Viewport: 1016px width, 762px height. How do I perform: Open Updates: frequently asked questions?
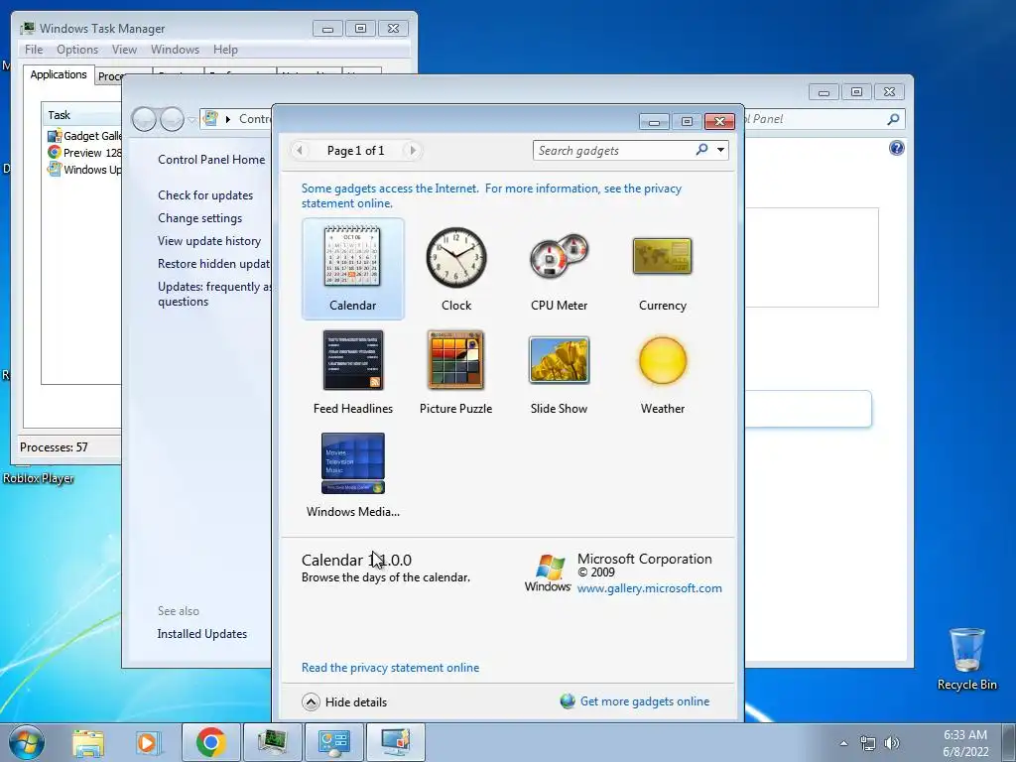point(214,294)
